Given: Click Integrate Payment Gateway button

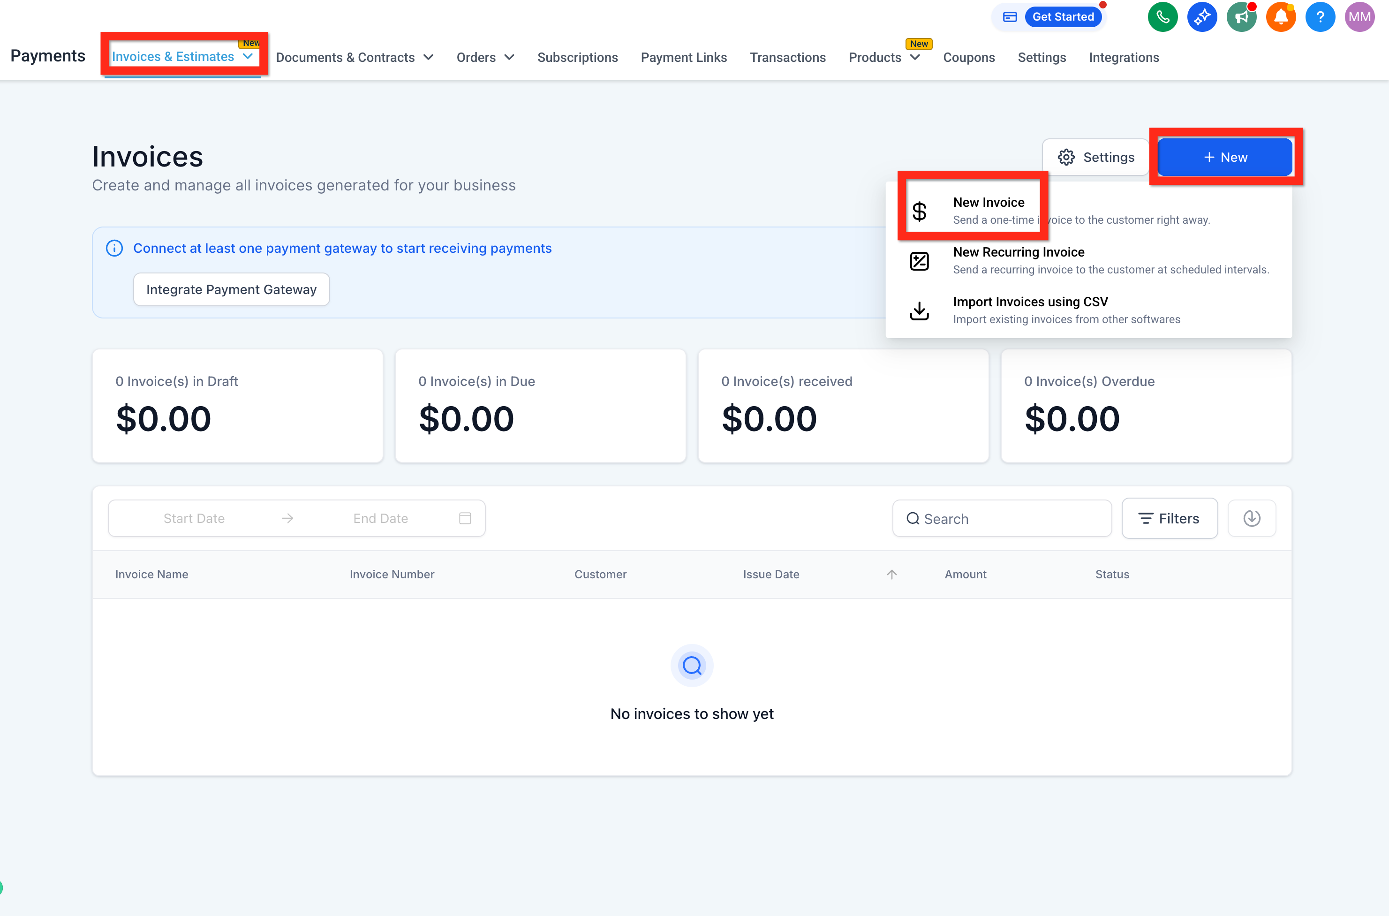Looking at the screenshot, I should [x=231, y=290].
